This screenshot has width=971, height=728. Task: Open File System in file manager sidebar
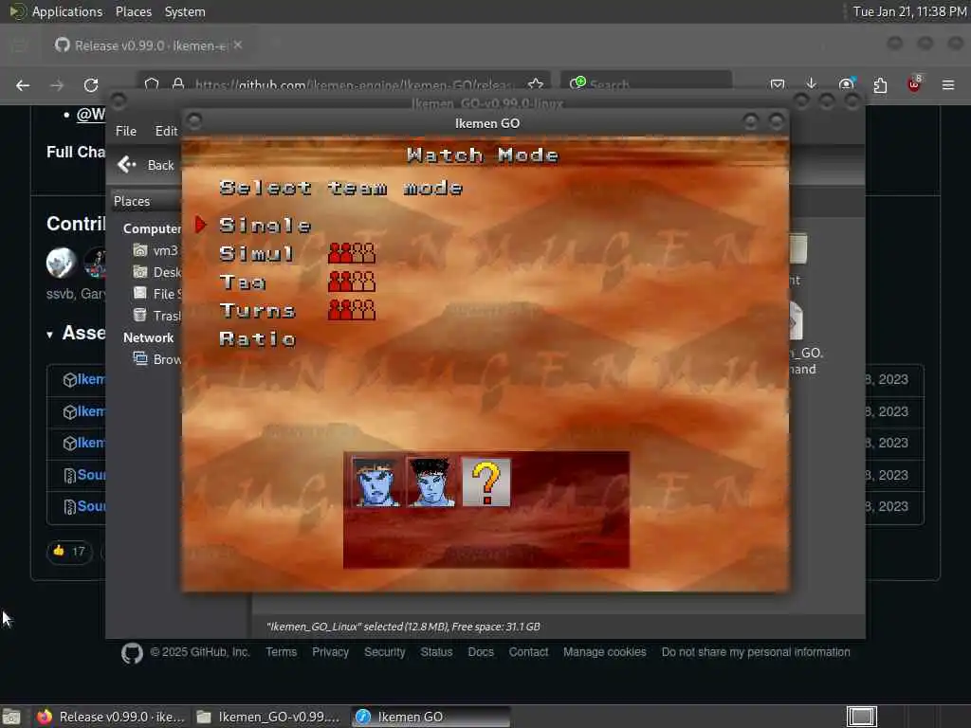point(157,294)
